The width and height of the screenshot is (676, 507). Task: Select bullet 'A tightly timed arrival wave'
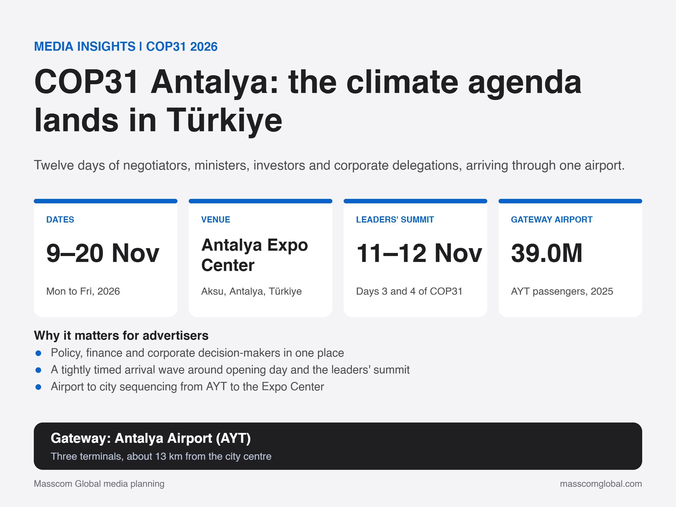point(230,370)
